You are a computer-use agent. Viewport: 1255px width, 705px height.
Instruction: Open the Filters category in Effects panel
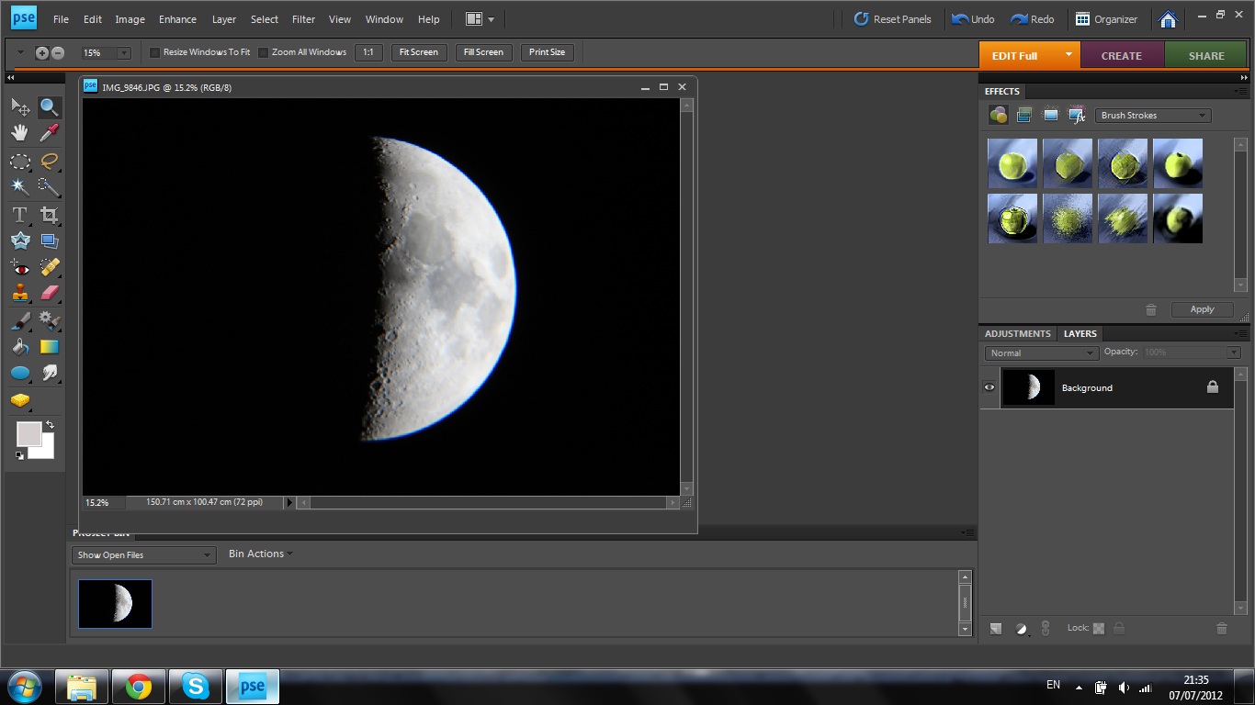998,115
